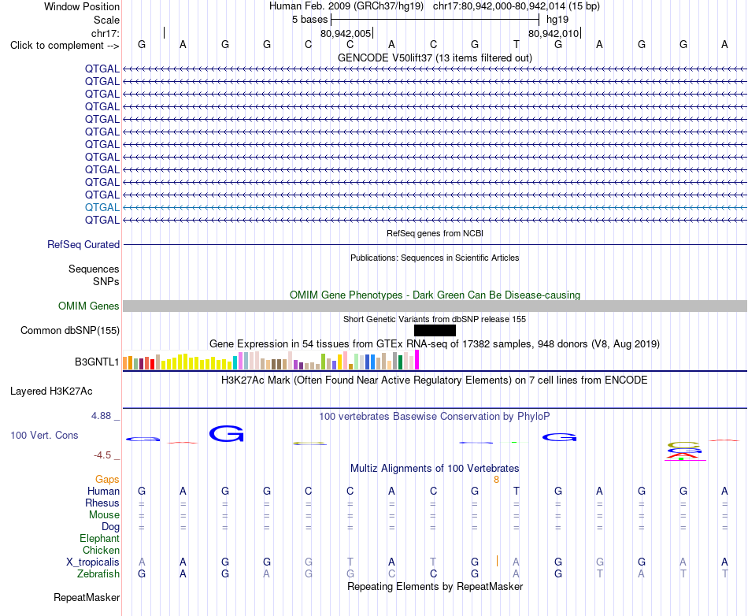
Task: Click the Common dbSNP(155) label
Action: pyautogui.click(x=70, y=330)
